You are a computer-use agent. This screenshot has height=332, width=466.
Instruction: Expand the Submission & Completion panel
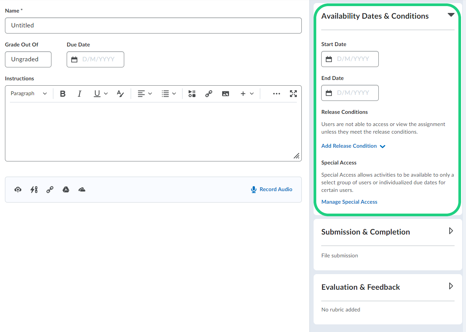[451, 231]
